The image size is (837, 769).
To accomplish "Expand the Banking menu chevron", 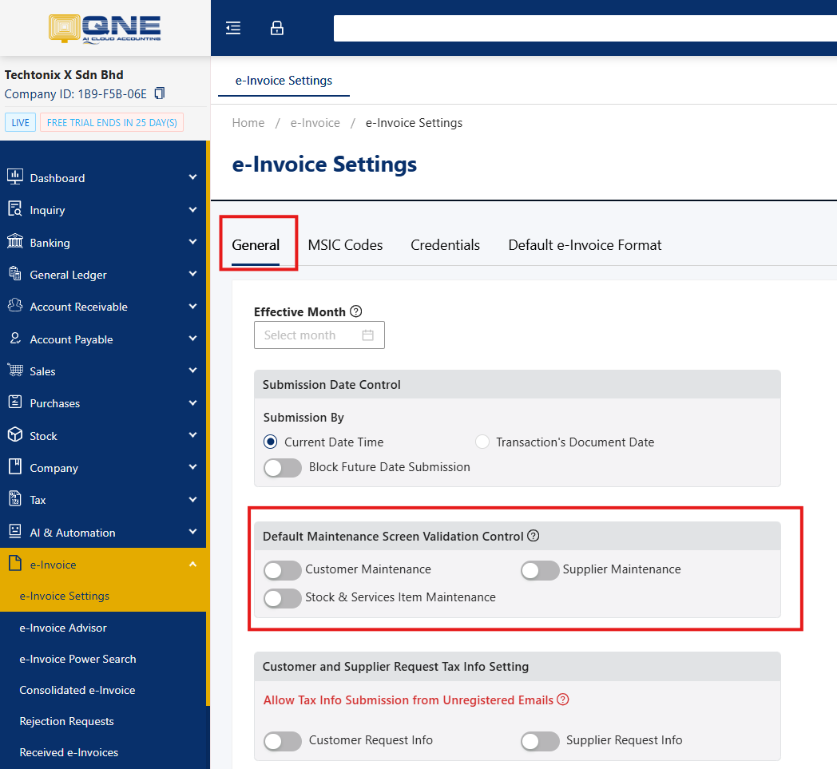I will click(x=192, y=242).
